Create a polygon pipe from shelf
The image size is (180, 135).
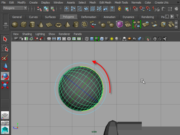tap(76, 24)
